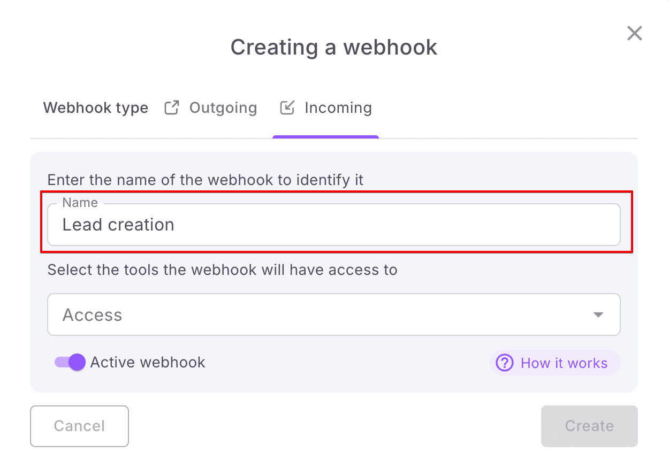Open the Access tools combo box
Image resolution: width=669 pixels, height=476 pixels.
tap(321, 314)
